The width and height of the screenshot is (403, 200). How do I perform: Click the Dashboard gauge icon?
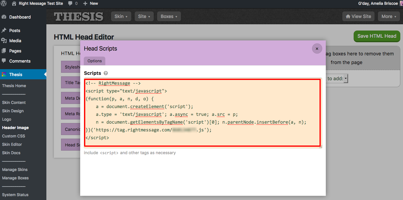pos(4,17)
